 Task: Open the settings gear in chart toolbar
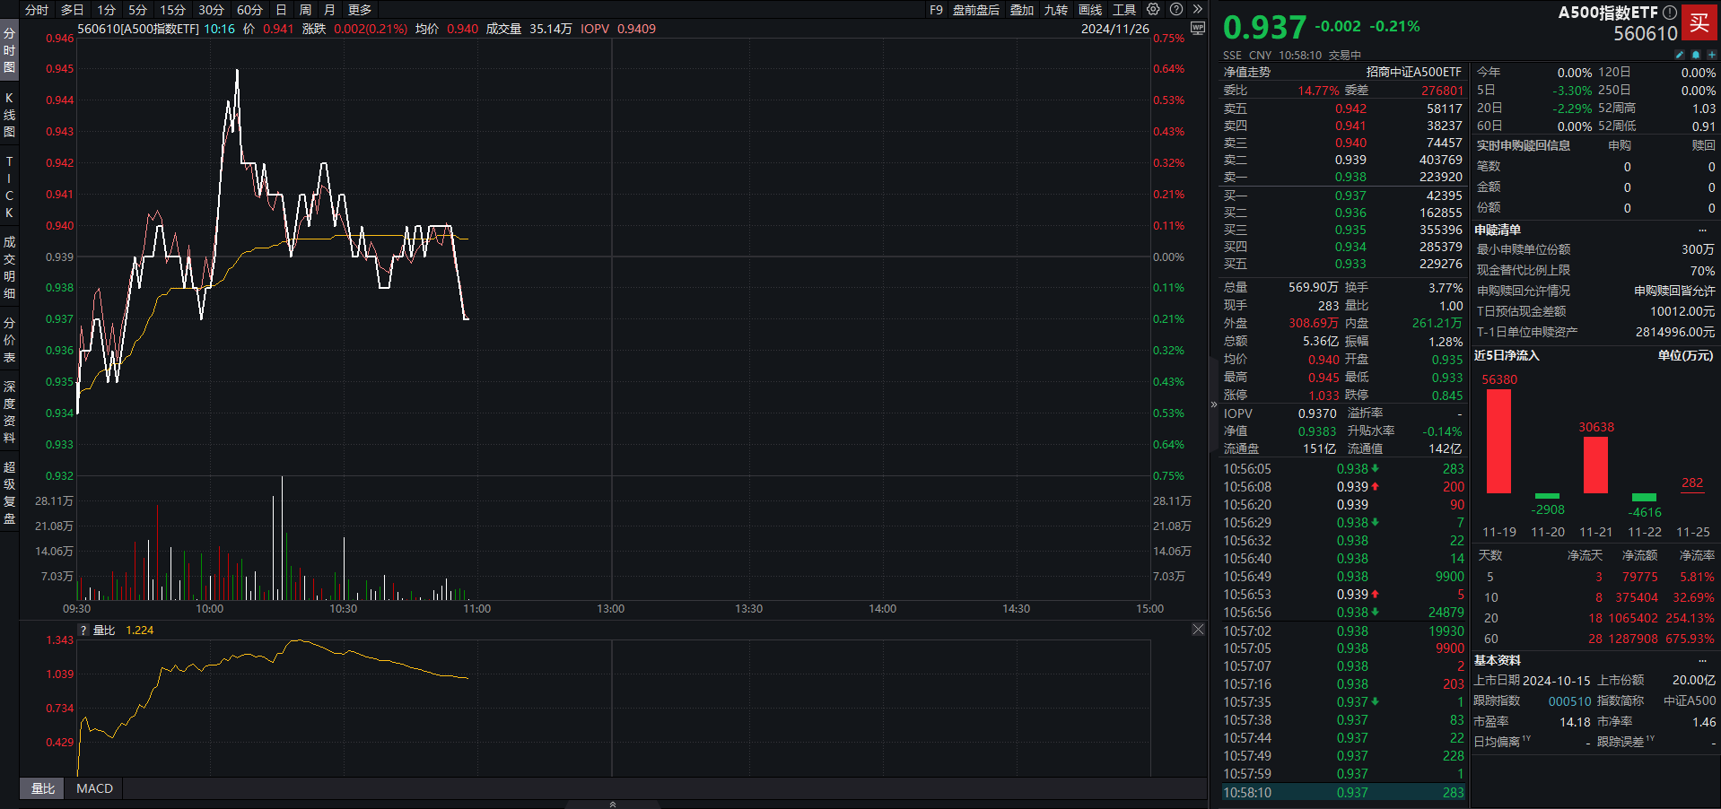(1153, 9)
